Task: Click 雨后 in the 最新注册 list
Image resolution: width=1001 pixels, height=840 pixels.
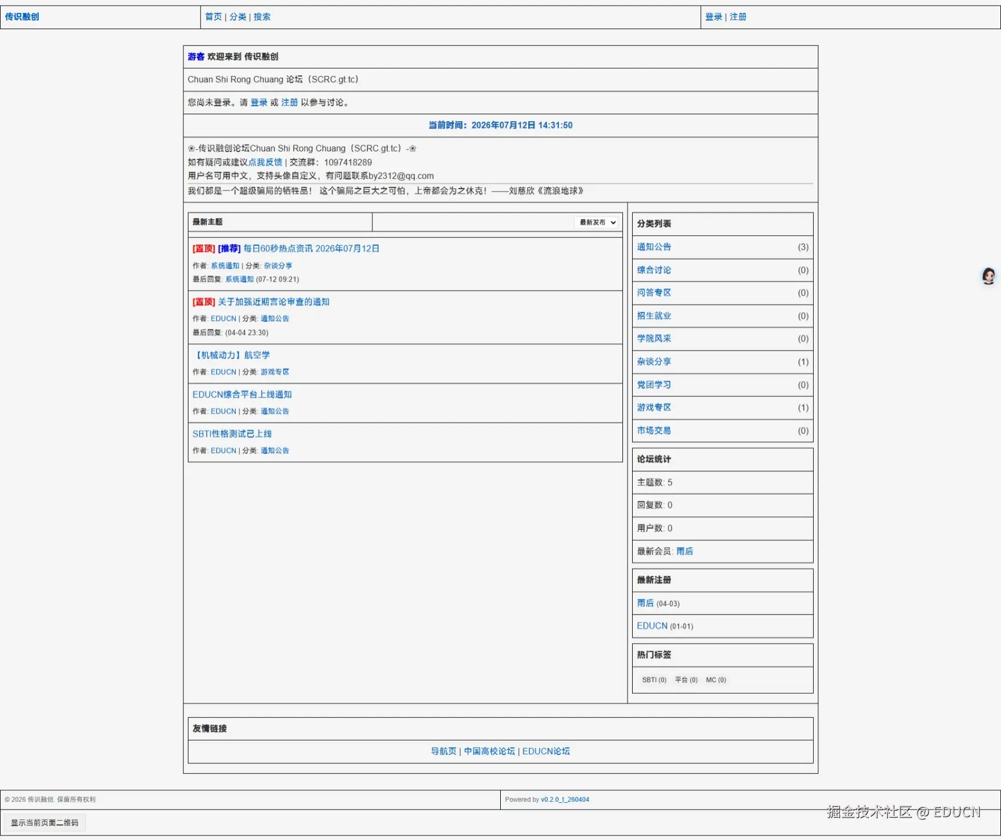Action: coord(646,604)
